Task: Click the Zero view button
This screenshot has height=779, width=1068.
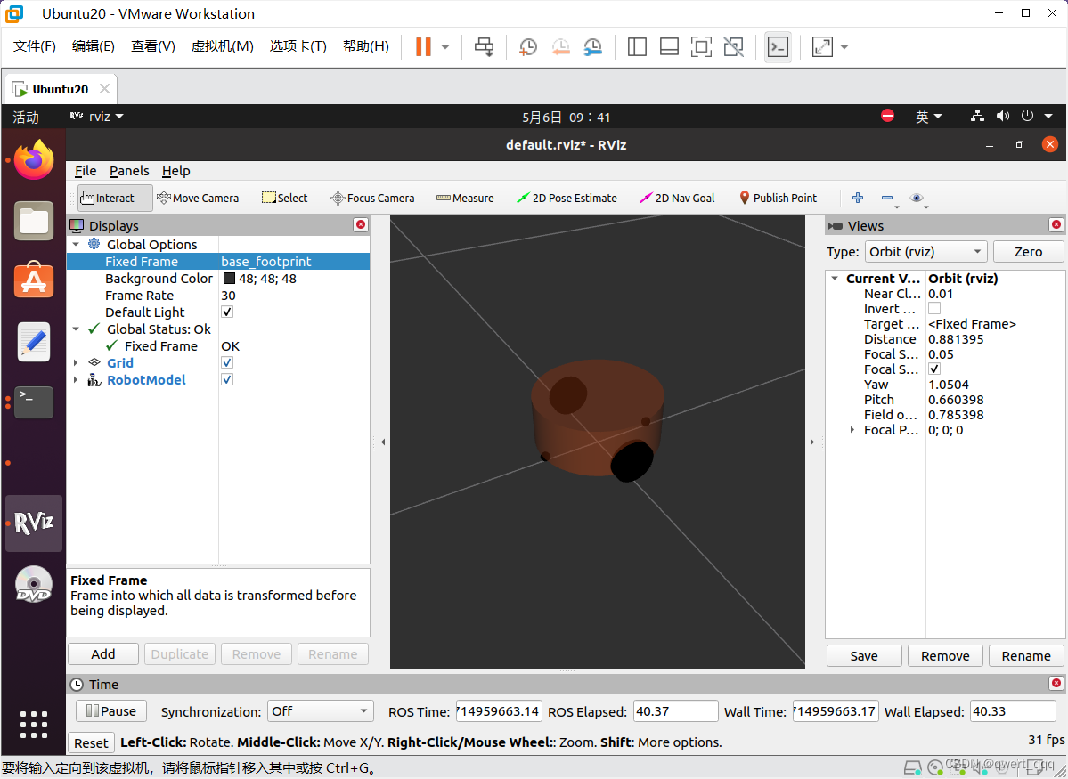Action: tap(1029, 252)
